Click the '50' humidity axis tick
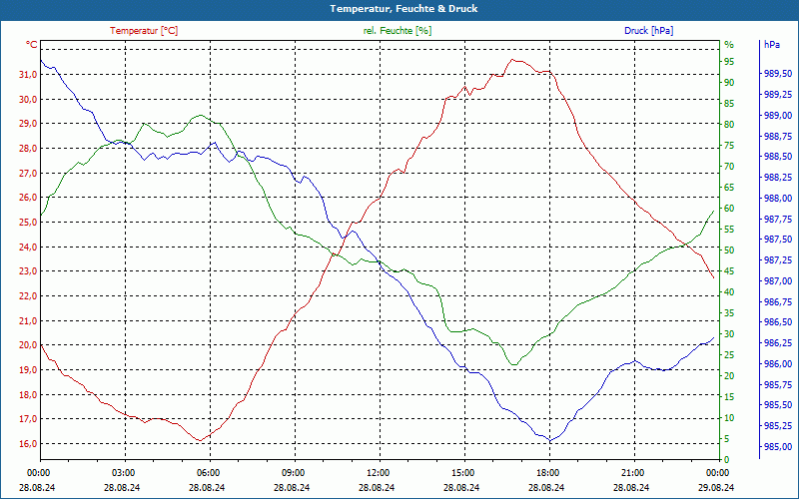This screenshot has width=799, height=499. 730,250
